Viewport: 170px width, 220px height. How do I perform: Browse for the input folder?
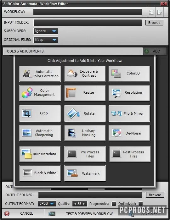(154, 23)
